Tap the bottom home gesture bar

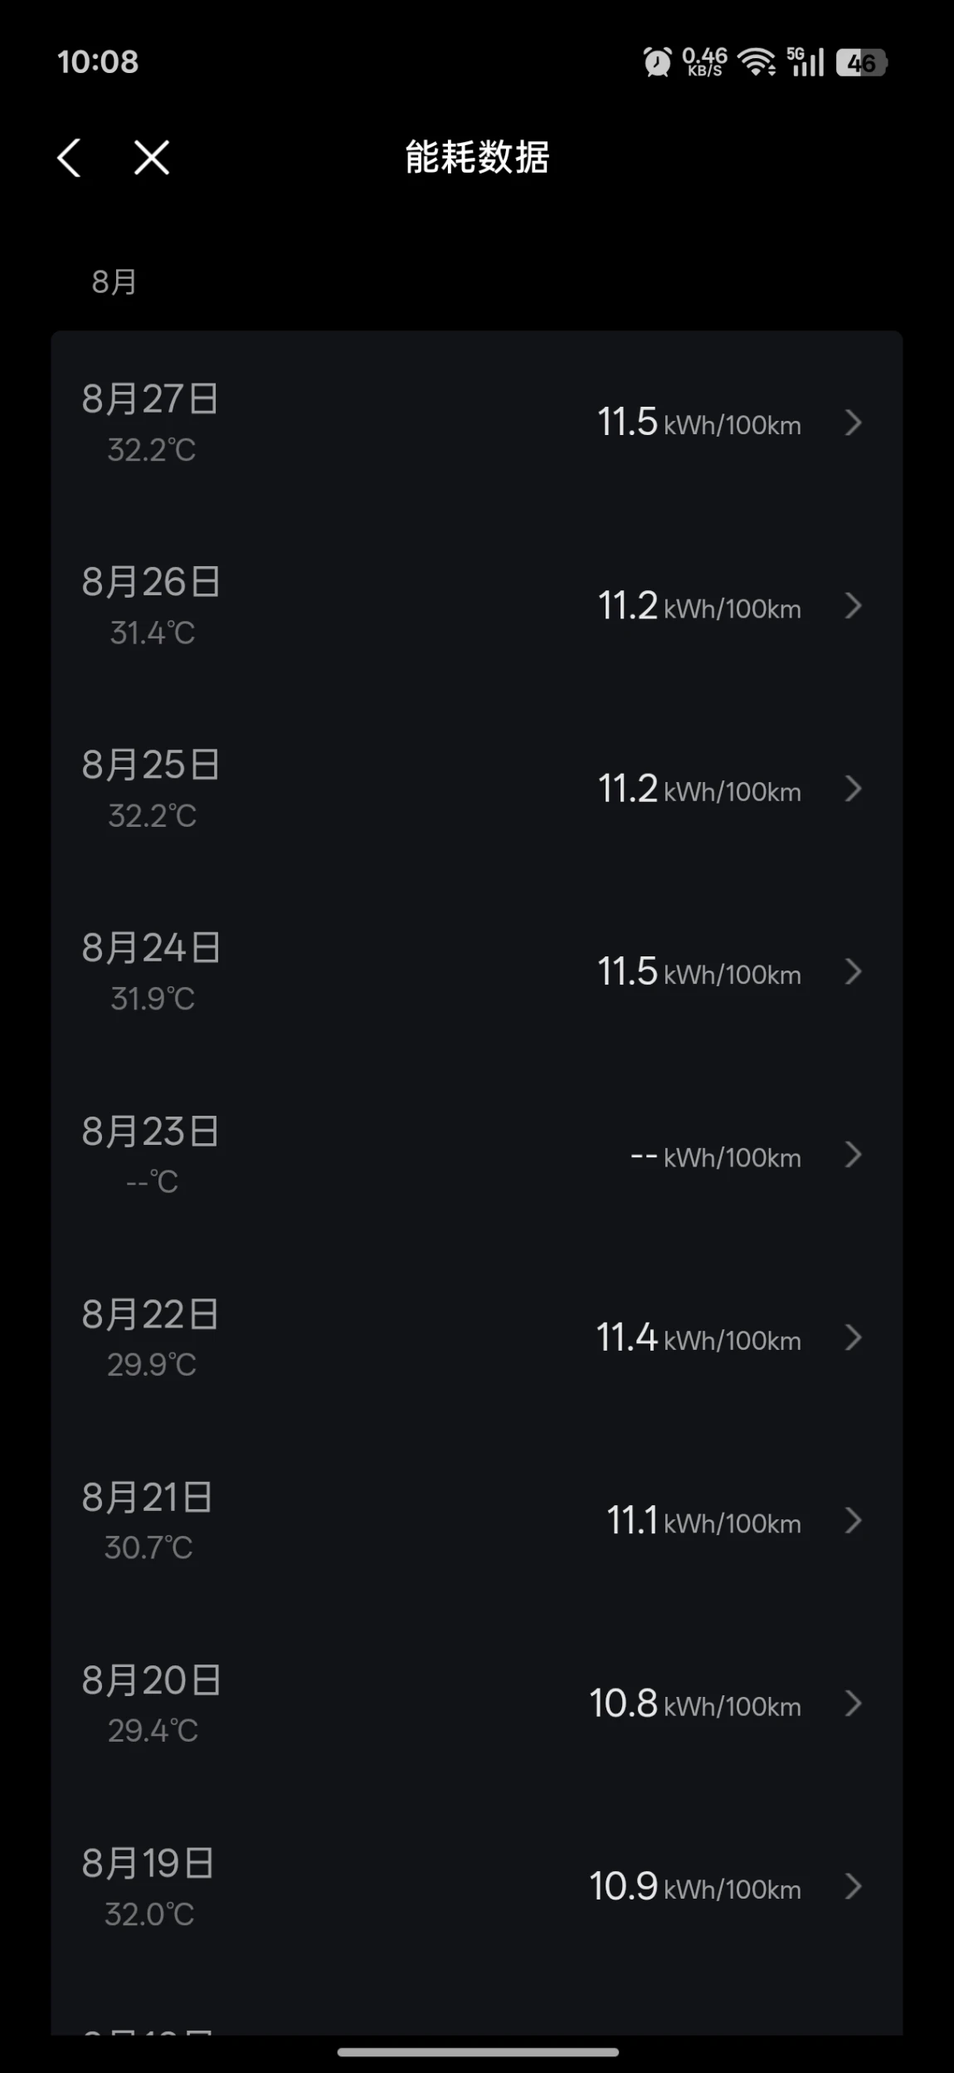tap(478, 2052)
